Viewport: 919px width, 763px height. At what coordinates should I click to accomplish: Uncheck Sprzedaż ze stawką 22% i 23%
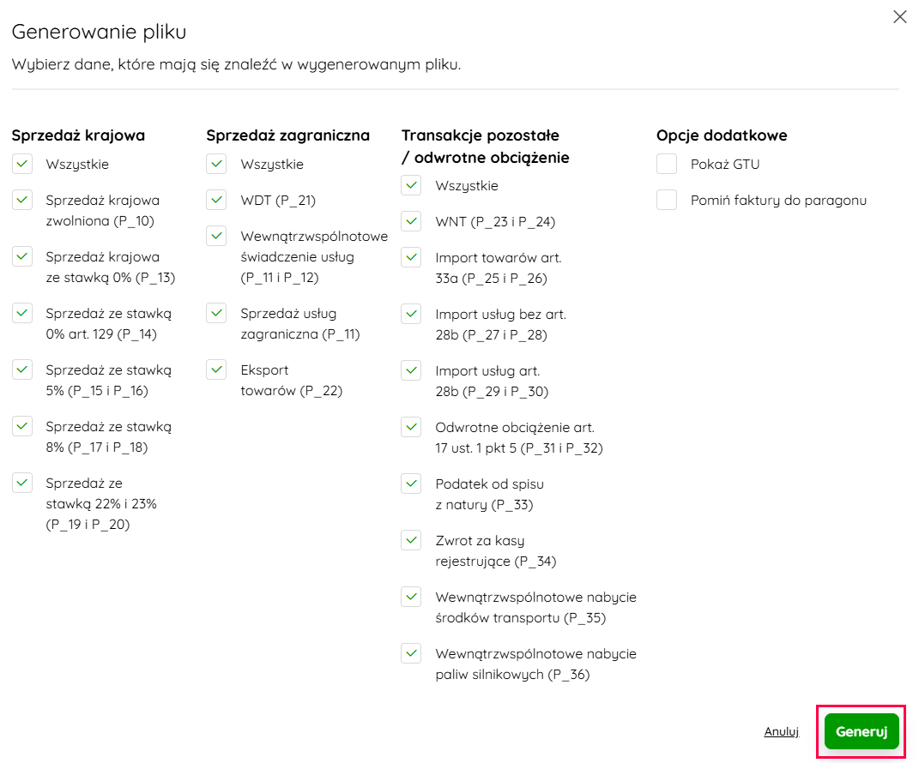22,483
